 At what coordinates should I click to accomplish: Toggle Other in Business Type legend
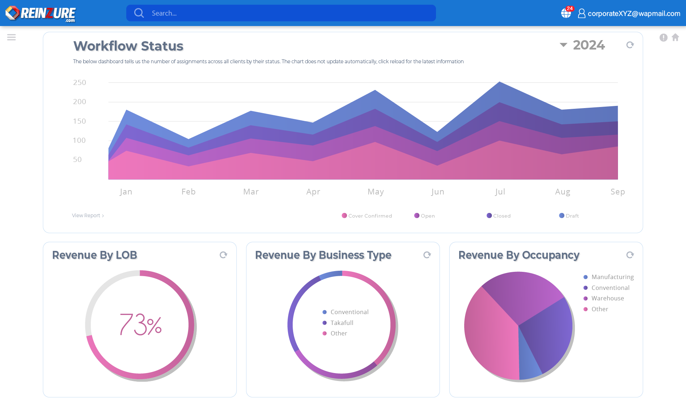335,333
